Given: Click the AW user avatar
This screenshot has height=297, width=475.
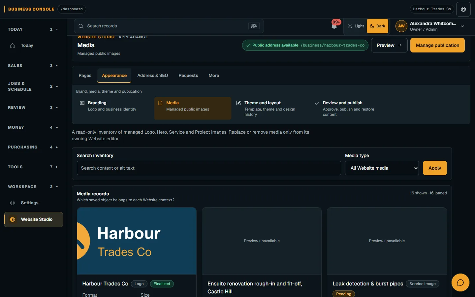Looking at the screenshot, I should [401, 26].
